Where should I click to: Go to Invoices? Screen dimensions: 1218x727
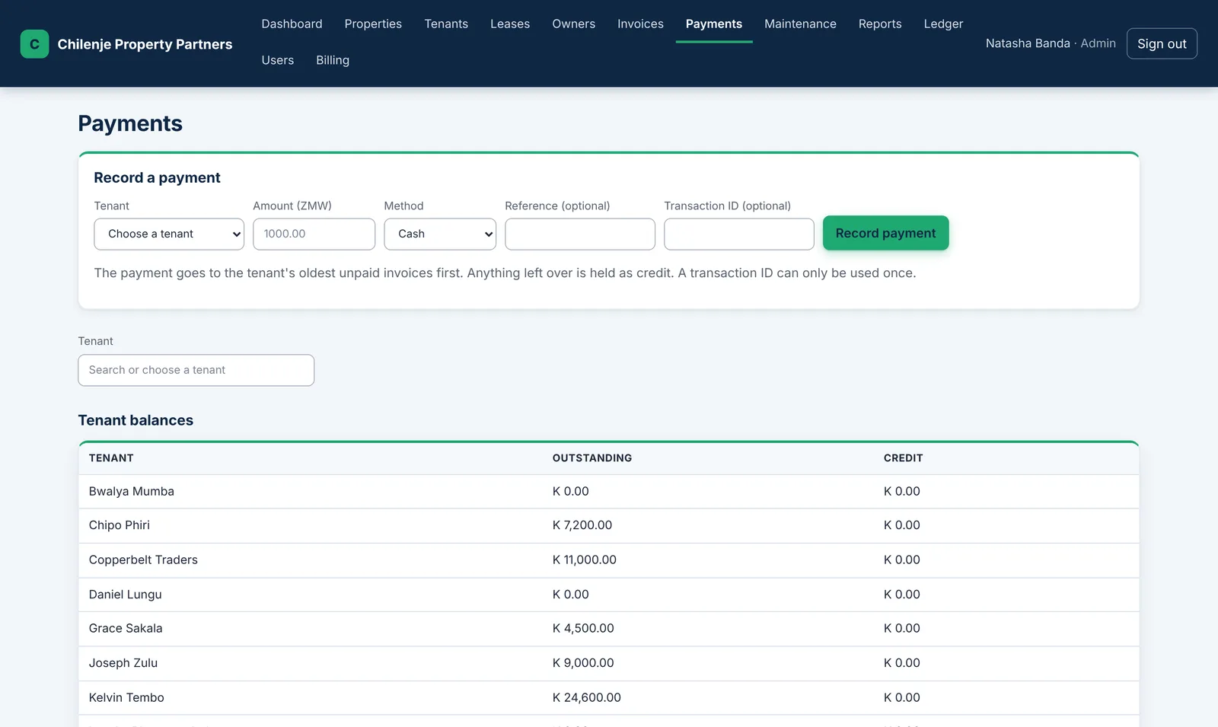click(640, 24)
